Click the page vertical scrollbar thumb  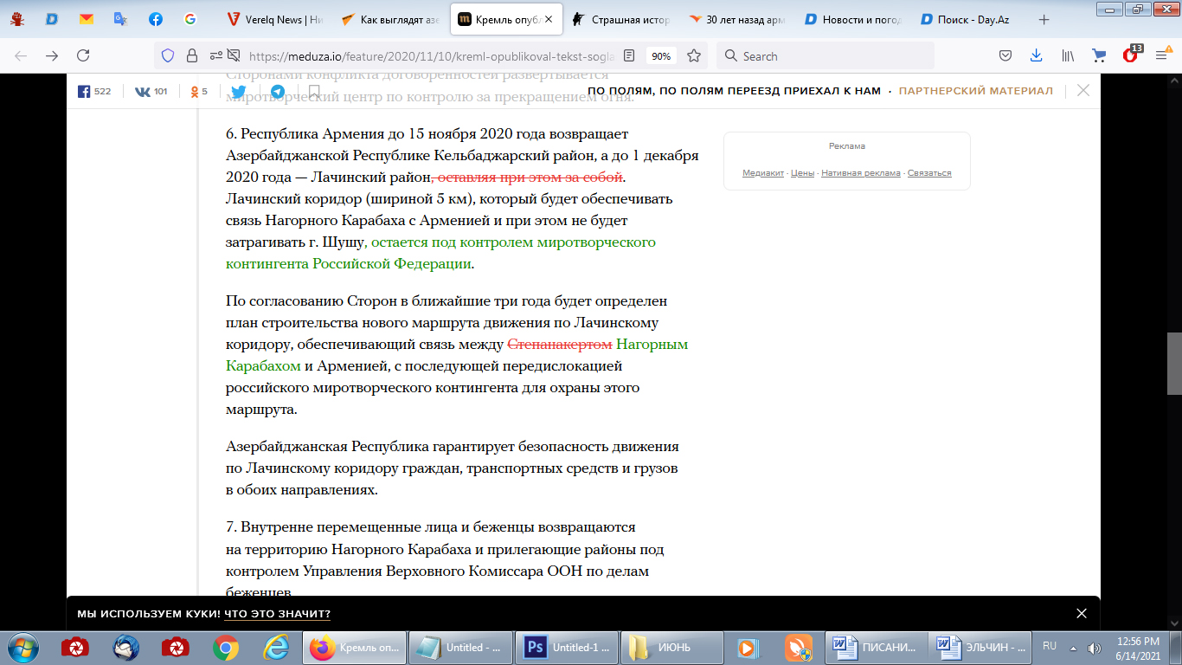(1174, 364)
